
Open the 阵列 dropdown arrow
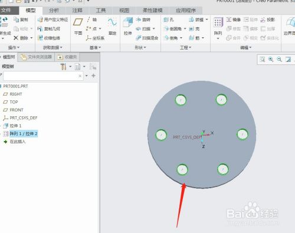tap(218, 38)
